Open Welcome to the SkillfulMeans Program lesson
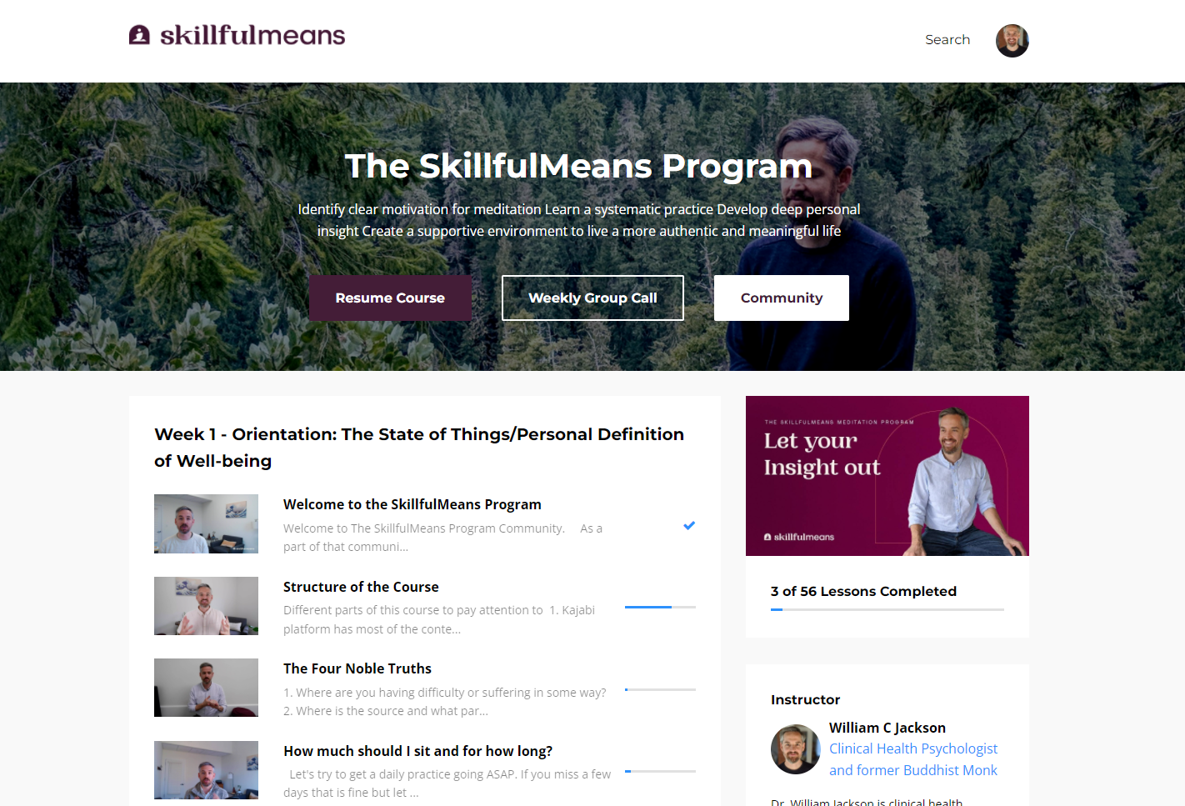The width and height of the screenshot is (1185, 806). (x=412, y=504)
